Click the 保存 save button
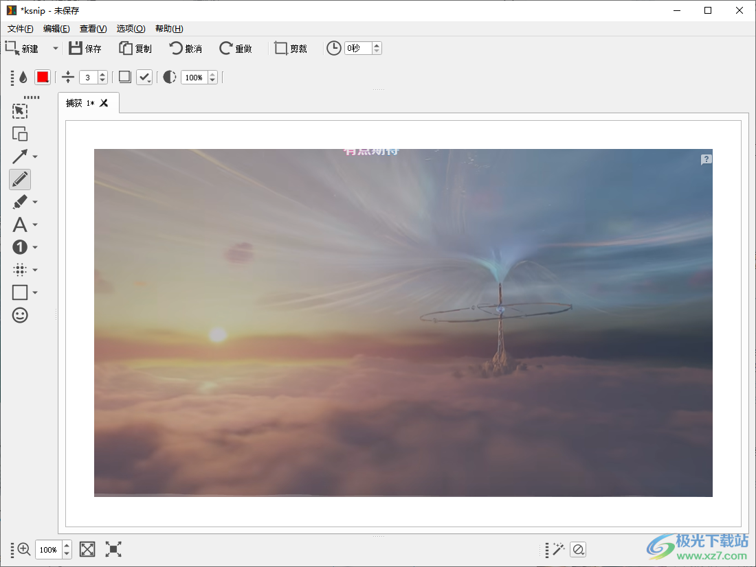Viewport: 756px width, 567px height. 85,49
